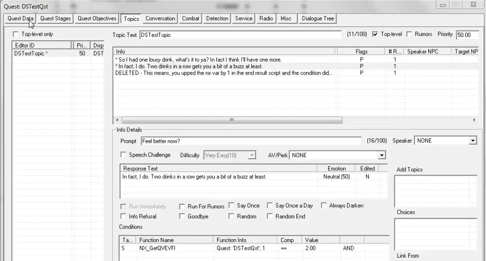Select the 'So I had one lousy drink' info row
This screenshot has width=486, height=261.
[x=296, y=60]
